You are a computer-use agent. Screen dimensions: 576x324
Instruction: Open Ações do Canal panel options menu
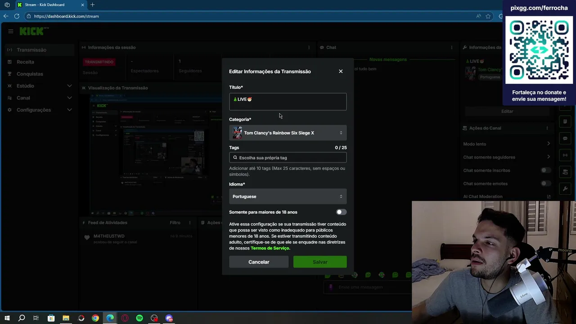pos(547,128)
